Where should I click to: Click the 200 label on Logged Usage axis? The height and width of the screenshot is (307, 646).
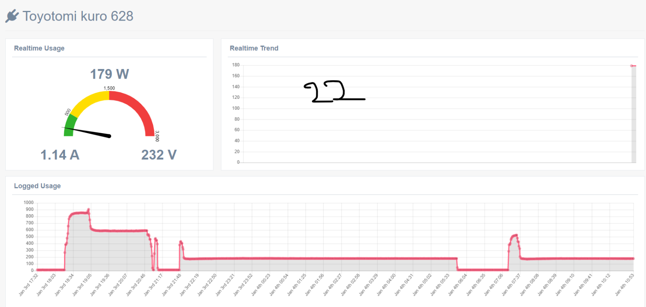[x=30, y=257]
